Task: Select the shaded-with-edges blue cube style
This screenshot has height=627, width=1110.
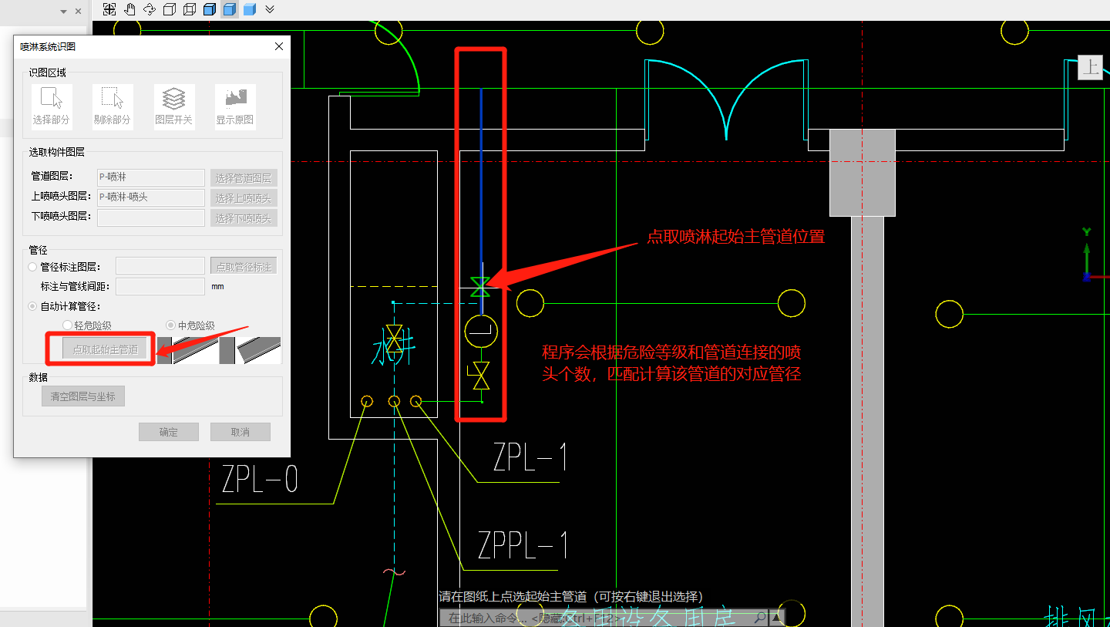Action: [x=210, y=9]
